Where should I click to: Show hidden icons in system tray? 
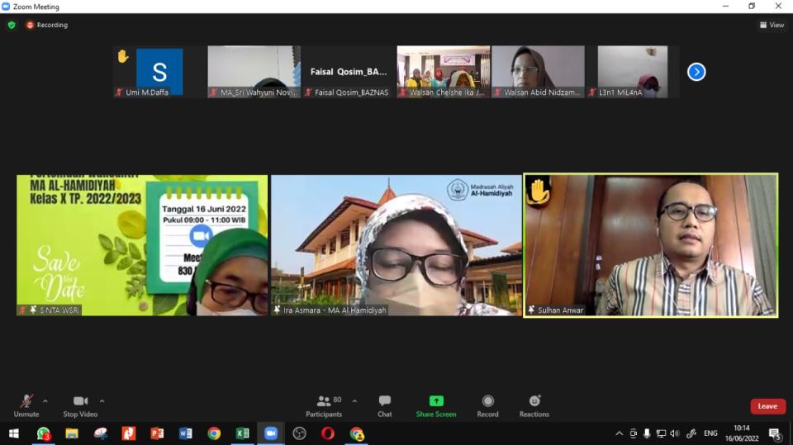coord(620,433)
